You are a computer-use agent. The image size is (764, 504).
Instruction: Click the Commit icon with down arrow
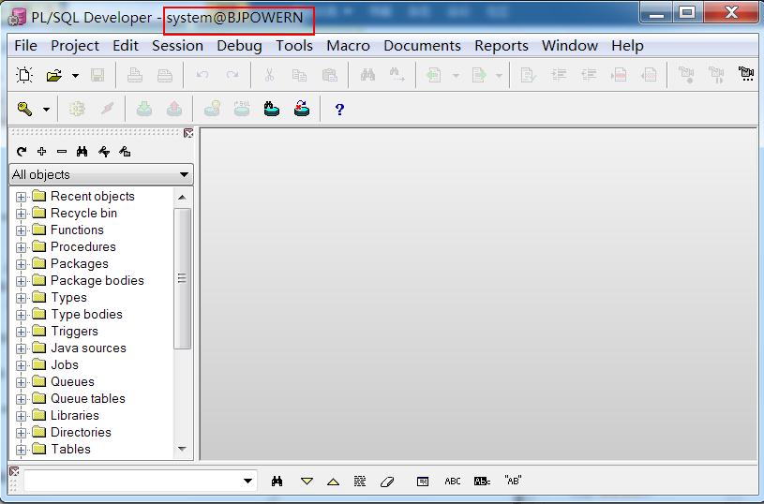click(x=143, y=109)
